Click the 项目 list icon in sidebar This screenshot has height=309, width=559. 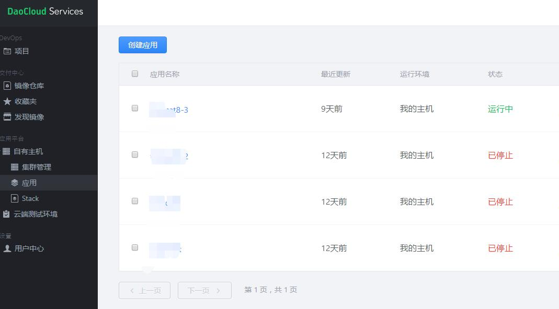(x=7, y=51)
